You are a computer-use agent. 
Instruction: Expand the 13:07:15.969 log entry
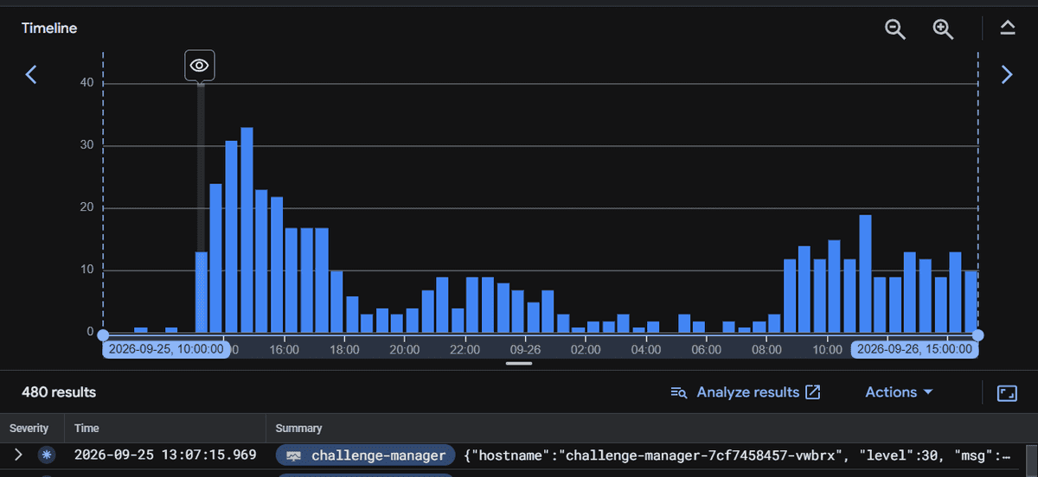pyautogui.click(x=18, y=455)
